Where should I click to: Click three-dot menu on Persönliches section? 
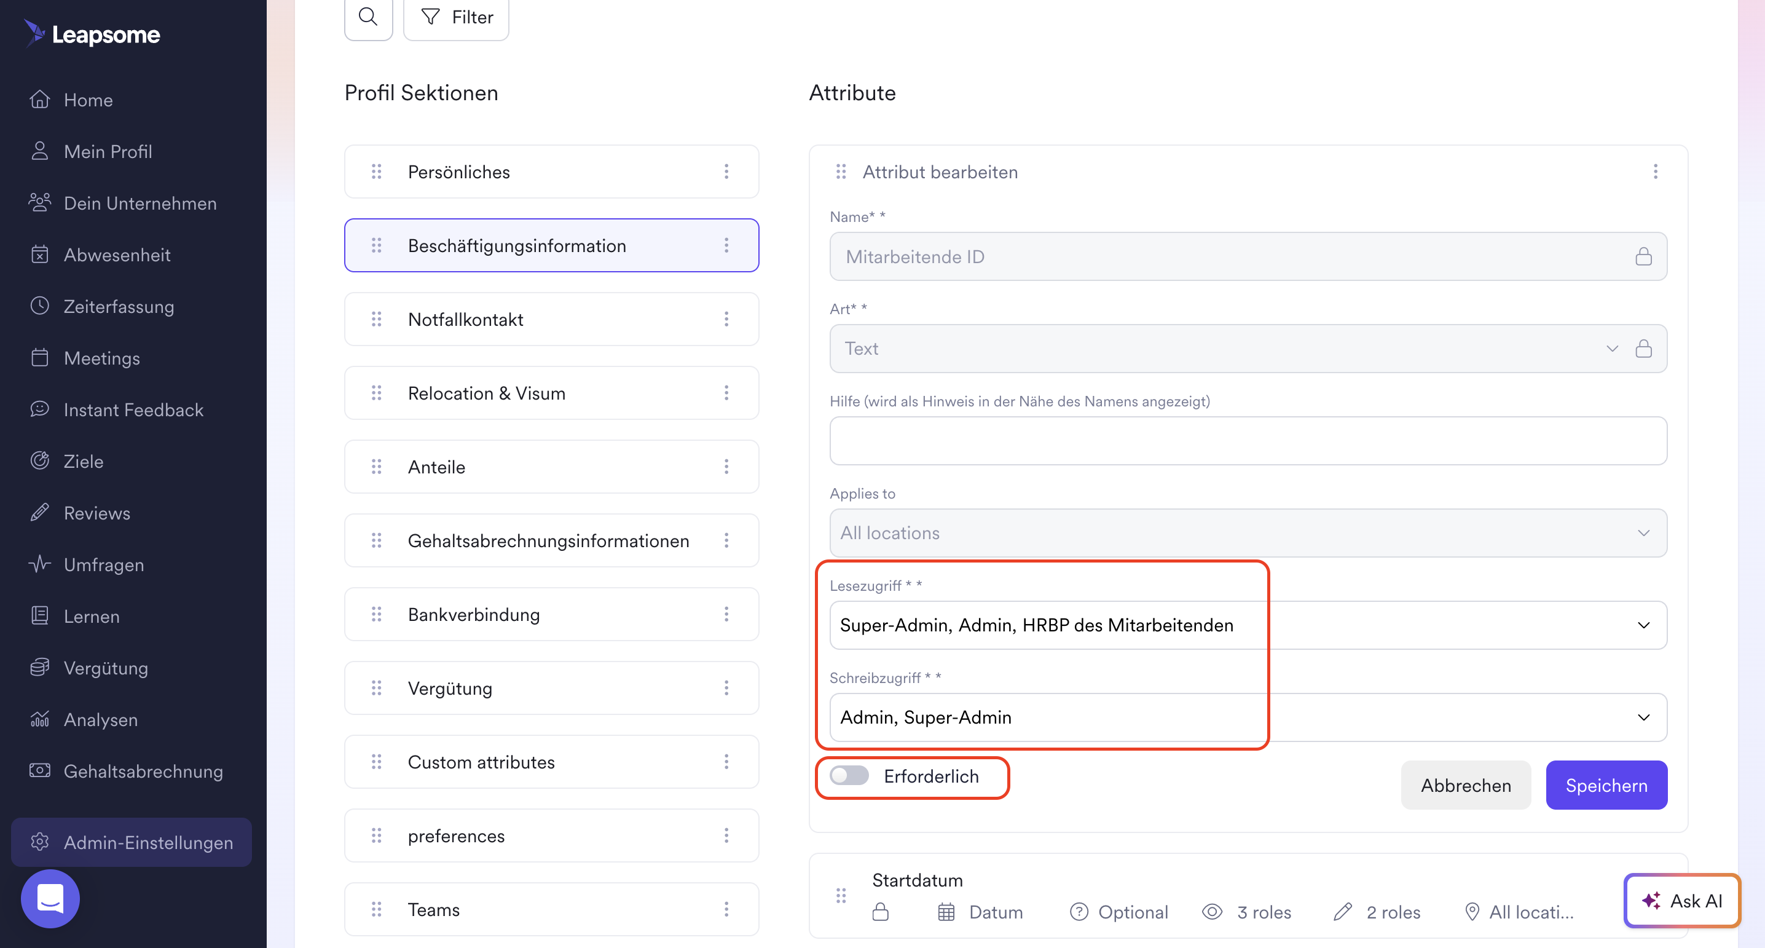click(x=726, y=172)
